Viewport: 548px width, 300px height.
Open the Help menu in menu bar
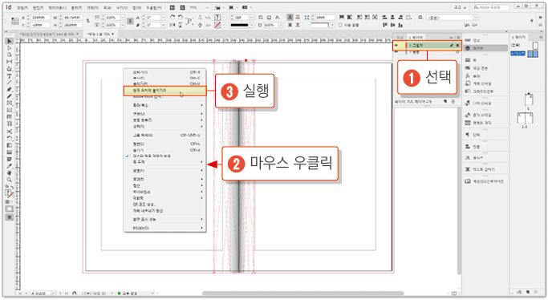pos(154,7)
